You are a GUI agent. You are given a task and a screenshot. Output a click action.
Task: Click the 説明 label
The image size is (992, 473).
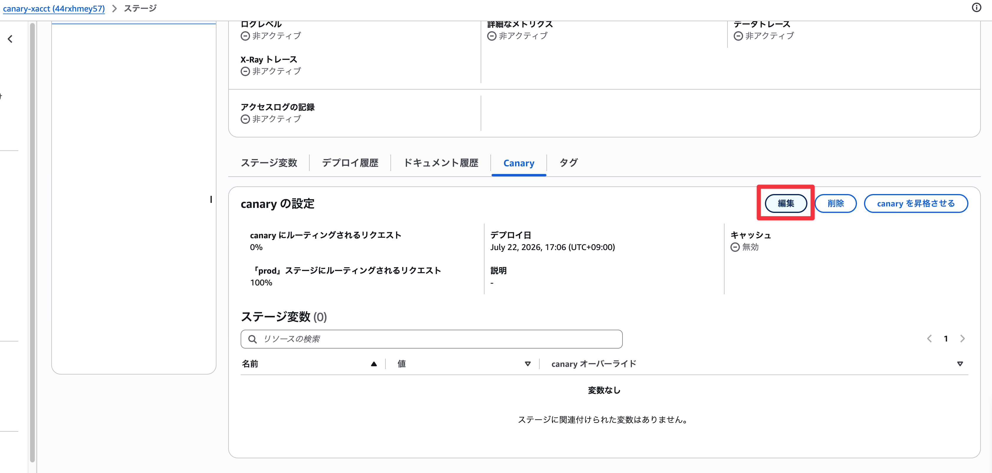(498, 270)
